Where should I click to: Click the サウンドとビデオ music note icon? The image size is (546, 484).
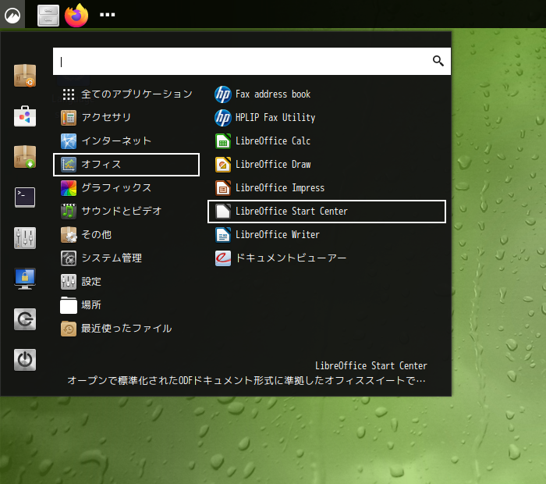69,212
